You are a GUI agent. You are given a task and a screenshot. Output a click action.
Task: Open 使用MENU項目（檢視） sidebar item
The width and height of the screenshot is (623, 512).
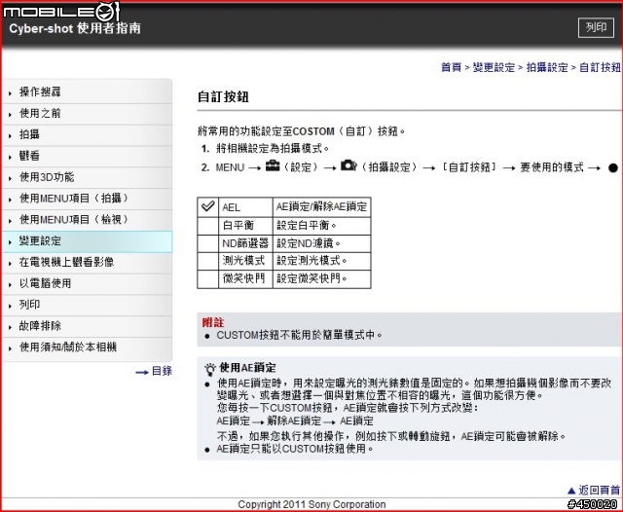point(88,220)
